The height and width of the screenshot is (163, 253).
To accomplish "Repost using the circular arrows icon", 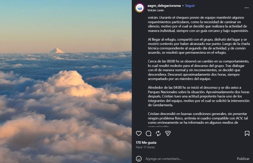I will [158, 133].
